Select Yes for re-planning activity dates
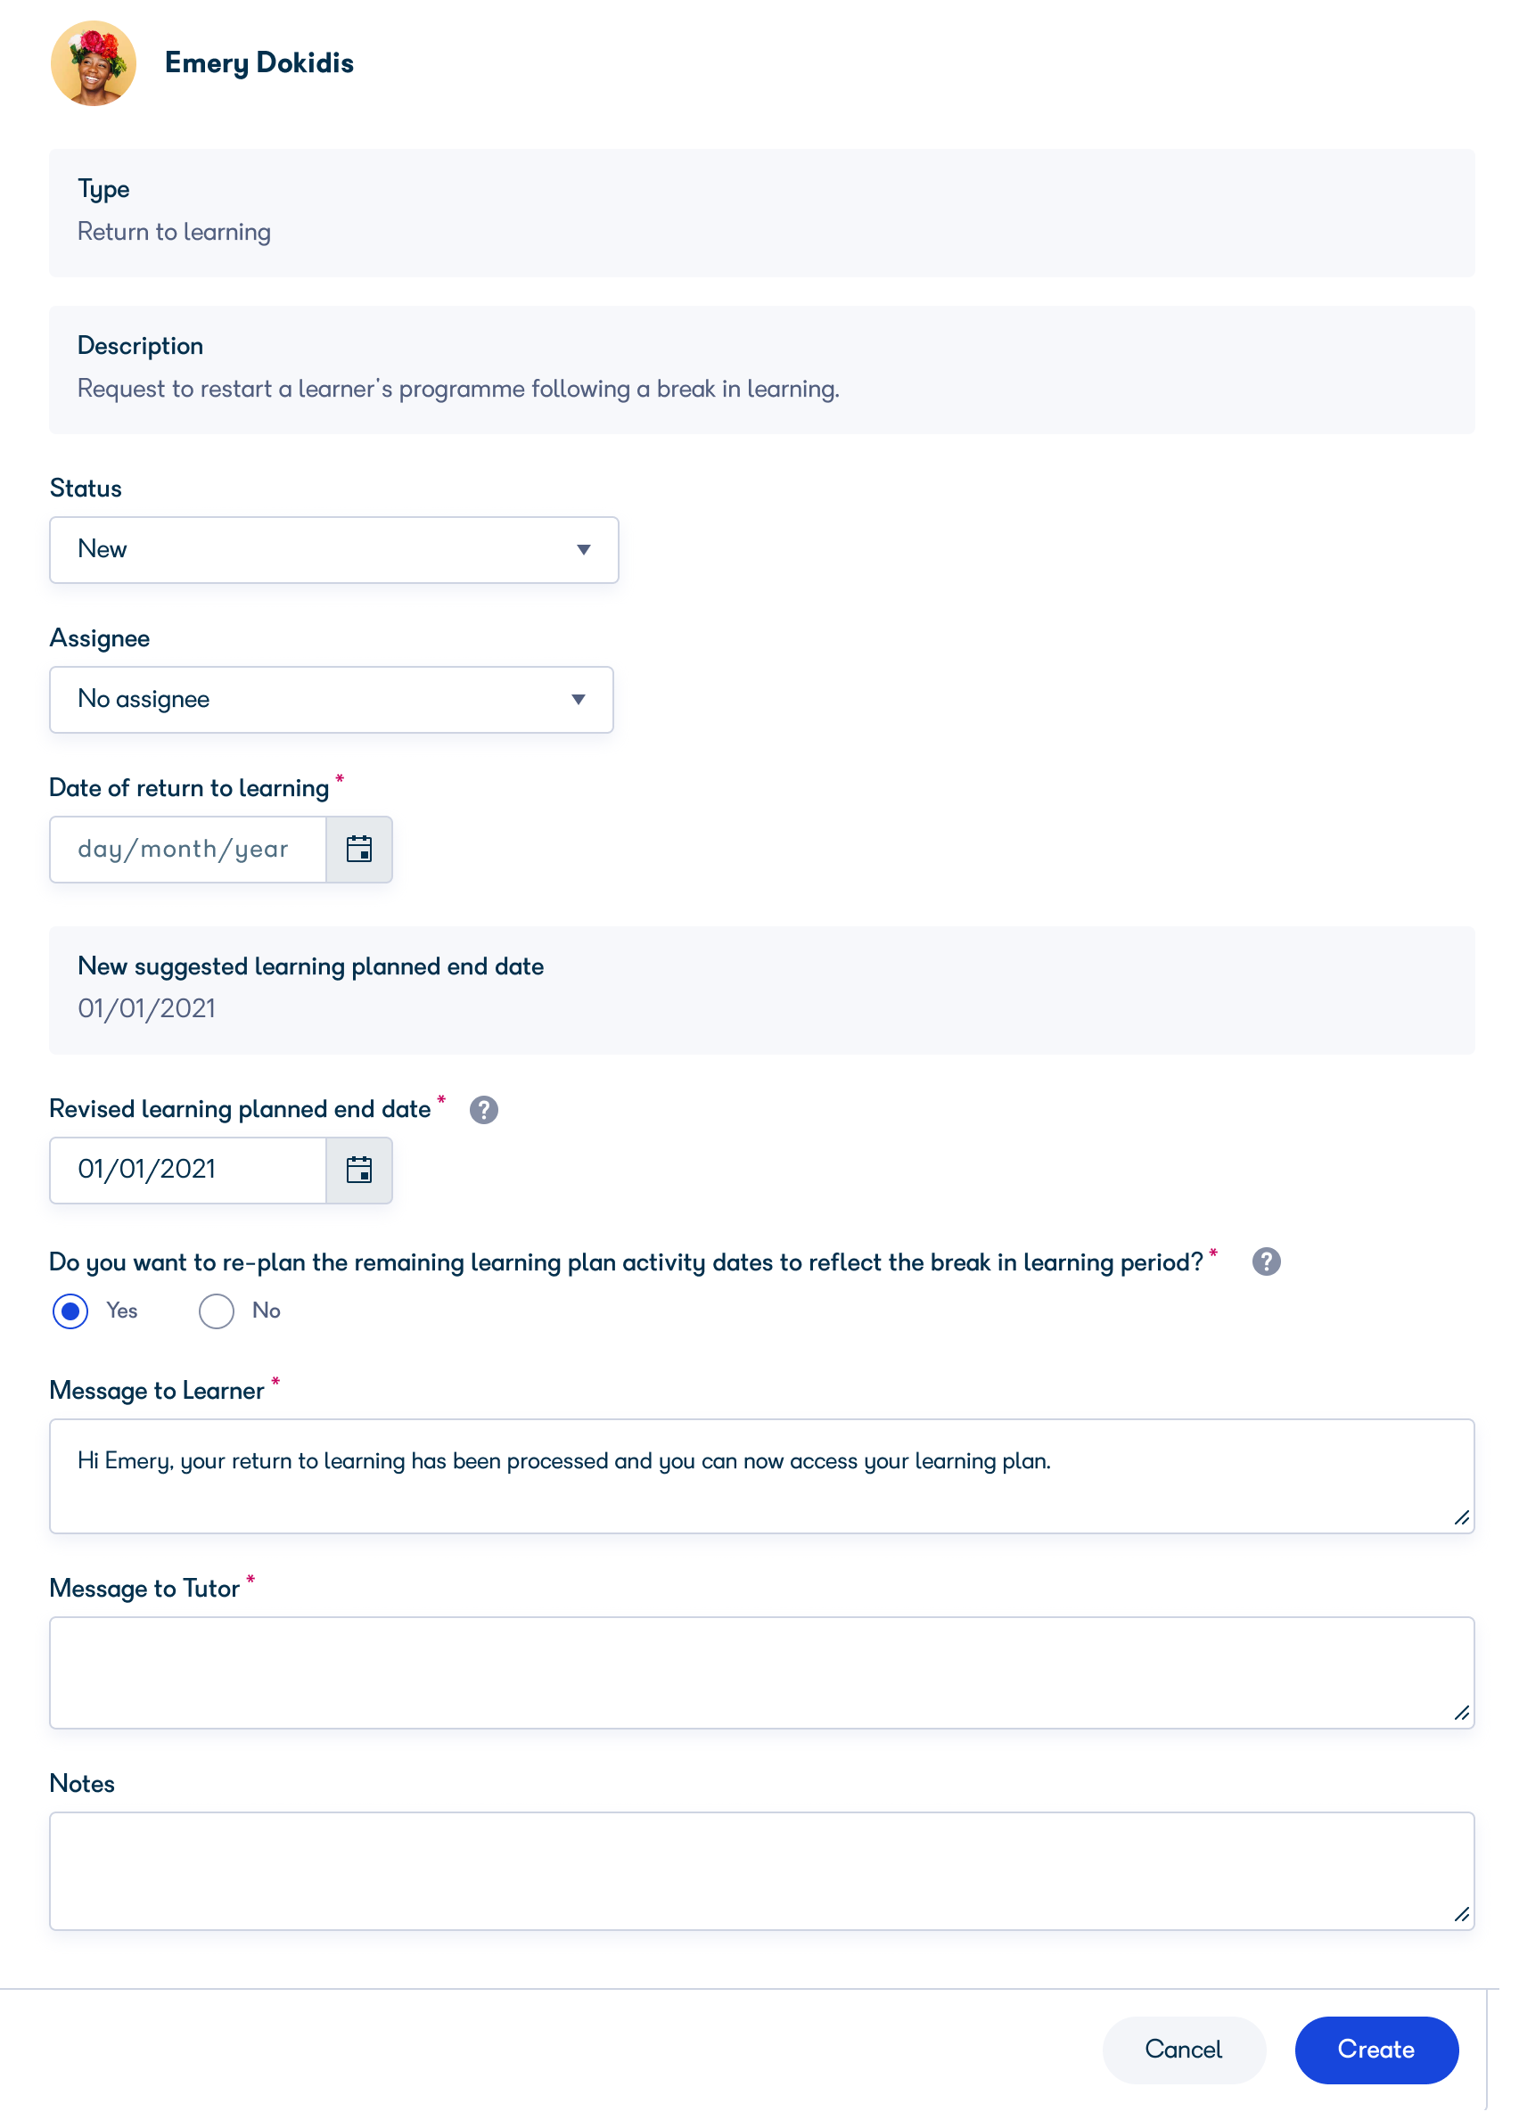 click(70, 1311)
